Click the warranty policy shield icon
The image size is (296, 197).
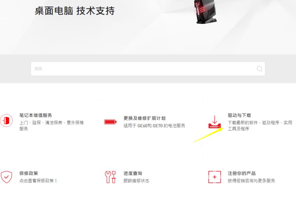(6, 177)
